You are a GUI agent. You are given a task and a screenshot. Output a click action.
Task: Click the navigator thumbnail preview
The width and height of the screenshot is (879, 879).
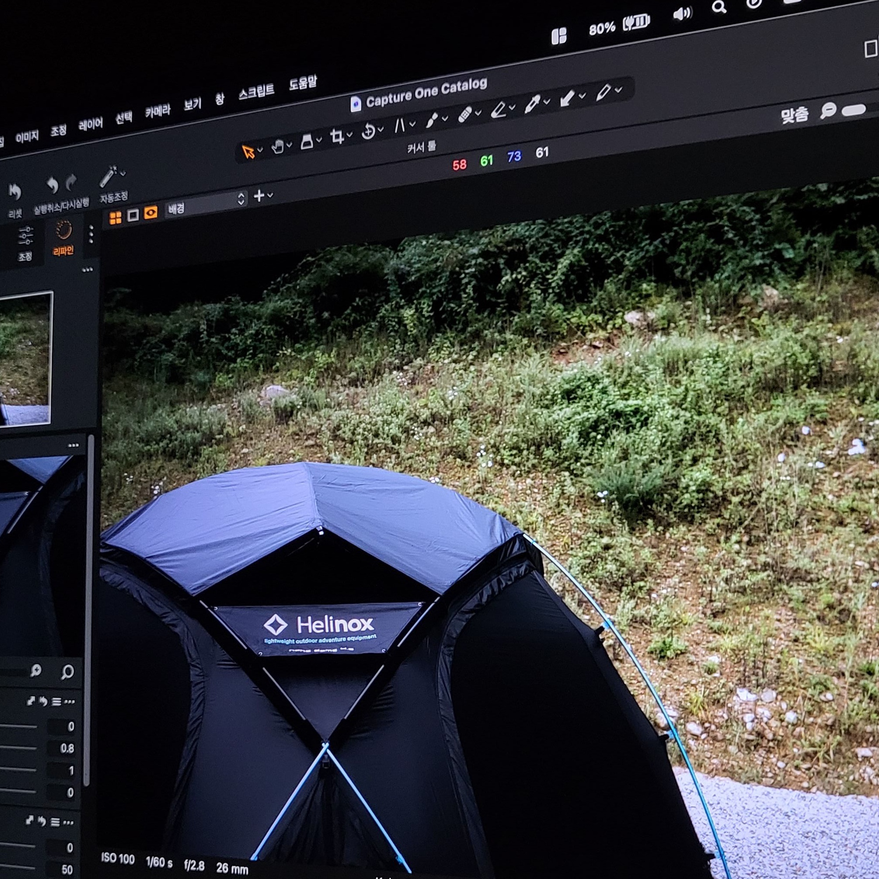point(25,359)
